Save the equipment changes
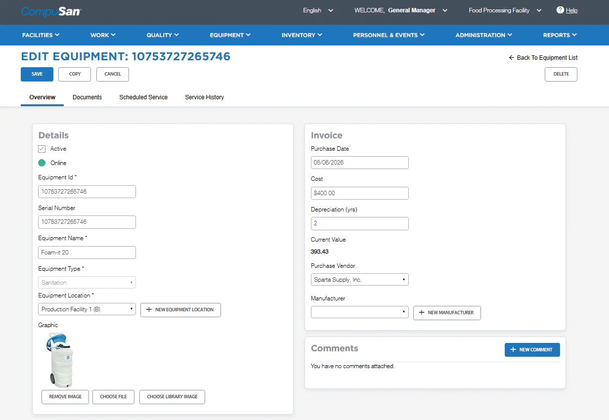 37,74
